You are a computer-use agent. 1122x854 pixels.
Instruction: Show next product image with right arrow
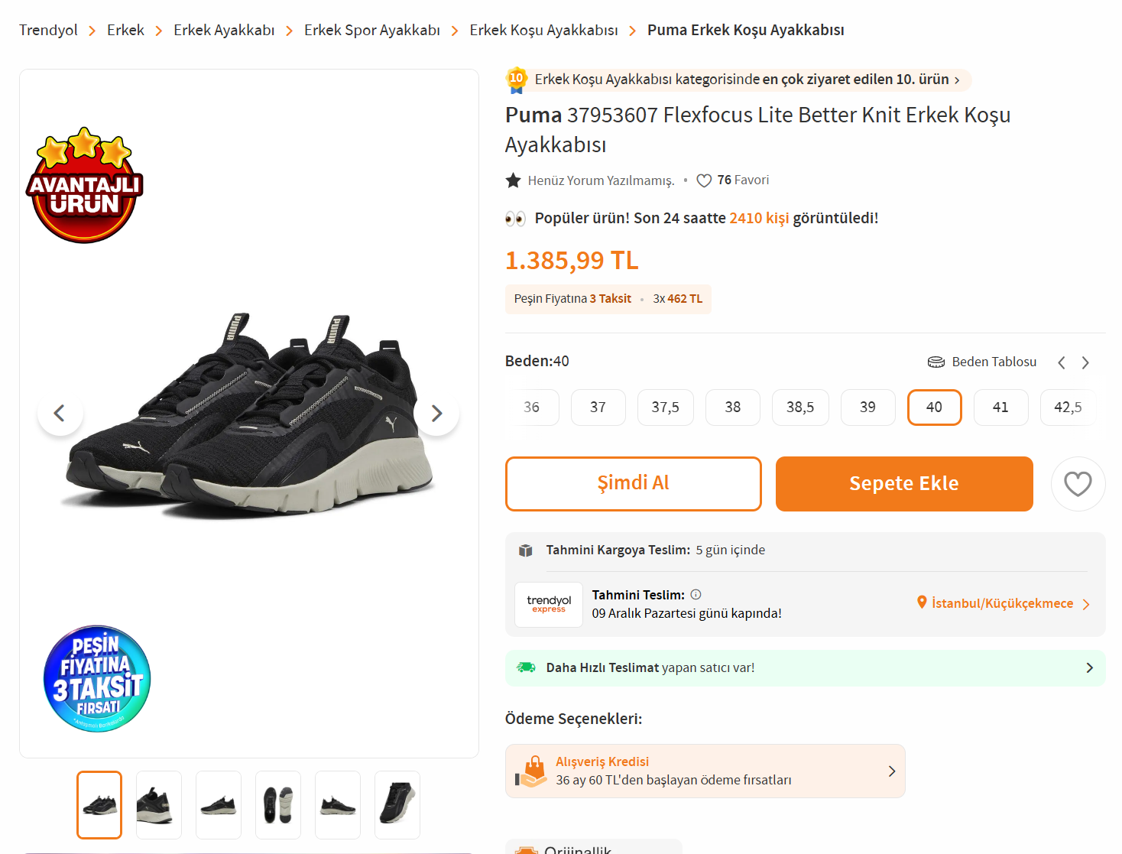tap(436, 414)
